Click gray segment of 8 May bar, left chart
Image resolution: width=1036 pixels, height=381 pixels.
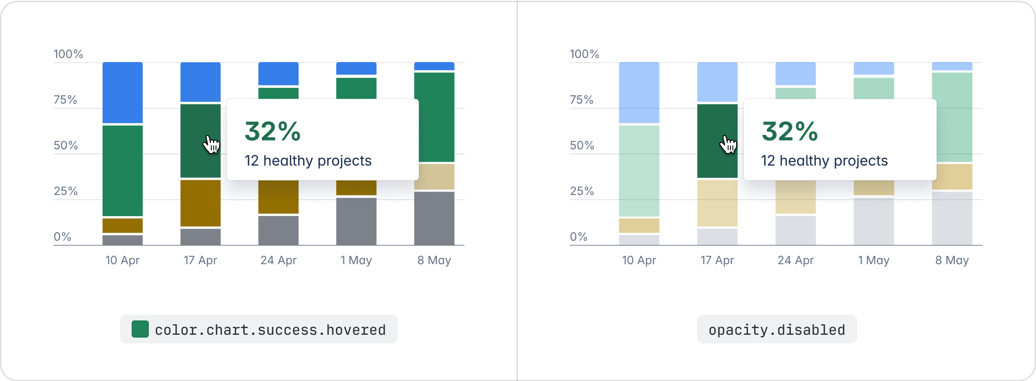point(434,218)
